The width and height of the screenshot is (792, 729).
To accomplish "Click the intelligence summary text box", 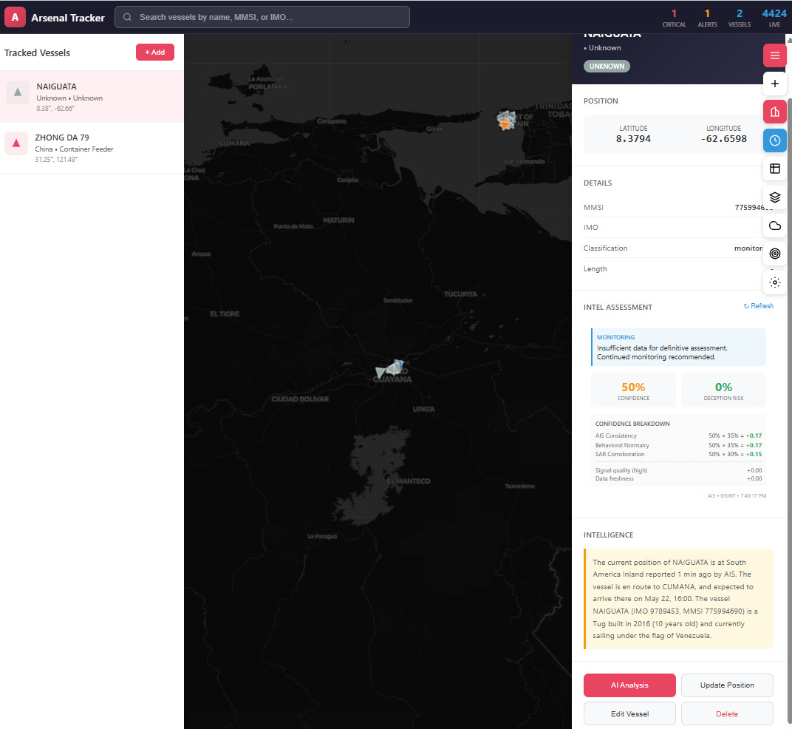I will [678, 599].
